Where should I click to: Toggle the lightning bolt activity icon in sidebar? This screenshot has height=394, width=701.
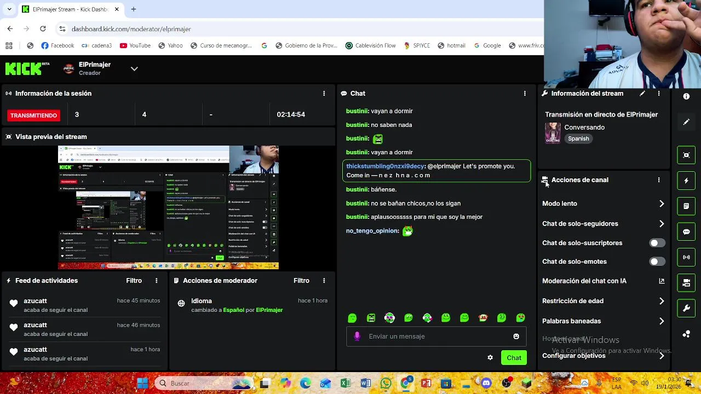(x=686, y=181)
